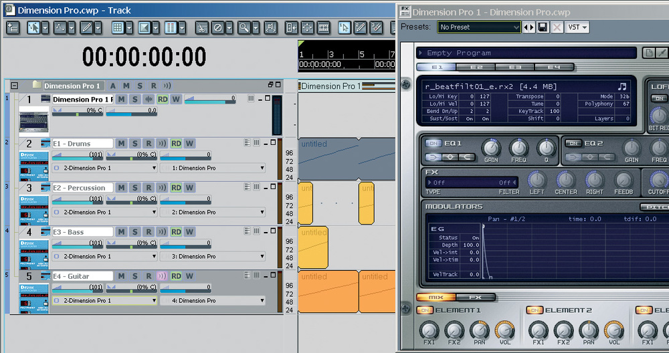This screenshot has height=353, width=669.
Task: Collapse the Dimension Pro 1 track folder
Action: [14, 86]
